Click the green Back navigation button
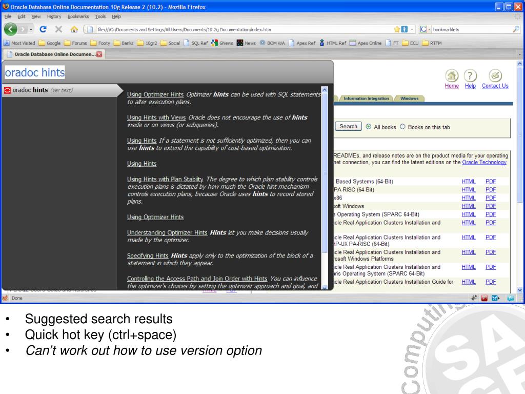Image resolution: width=525 pixels, height=394 pixels. coord(10,29)
